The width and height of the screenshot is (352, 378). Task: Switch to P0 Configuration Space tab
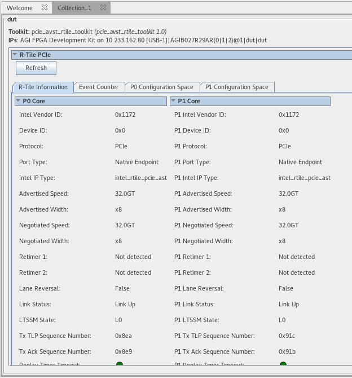coord(162,87)
